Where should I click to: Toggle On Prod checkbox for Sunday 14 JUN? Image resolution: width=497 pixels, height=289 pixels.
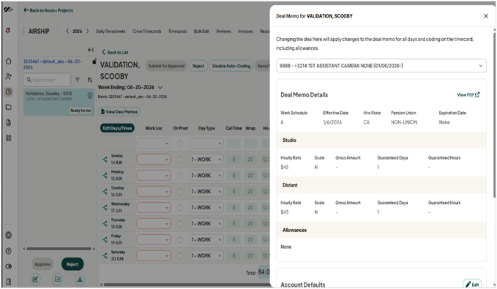click(180, 159)
